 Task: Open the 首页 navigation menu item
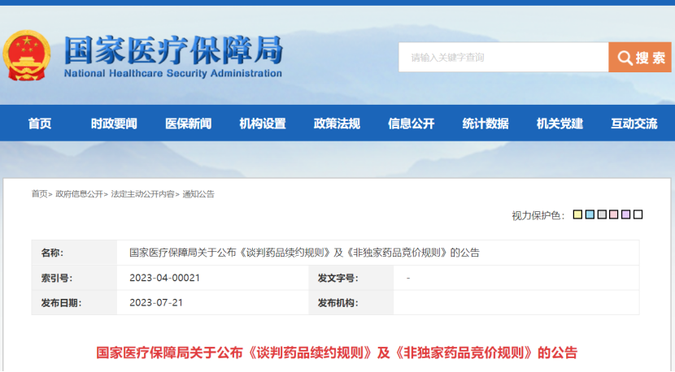point(40,123)
